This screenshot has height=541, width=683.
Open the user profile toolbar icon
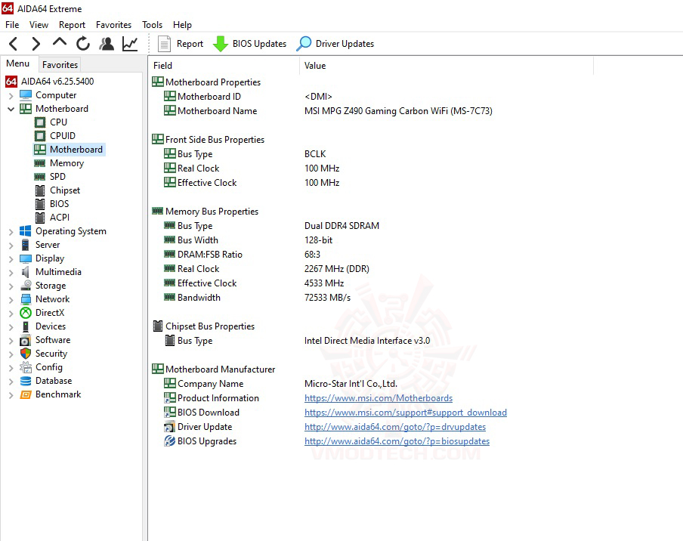click(107, 44)
